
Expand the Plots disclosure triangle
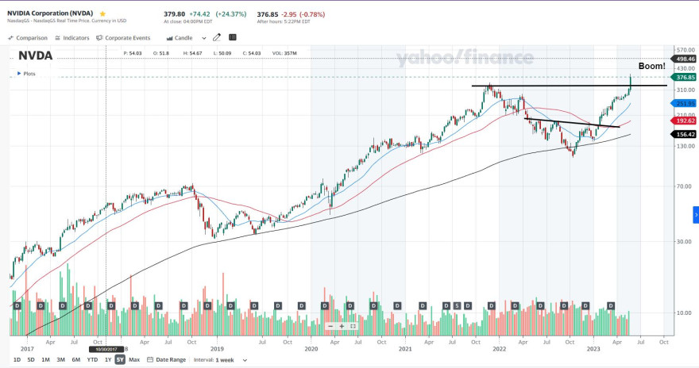[x=19, y=74]
